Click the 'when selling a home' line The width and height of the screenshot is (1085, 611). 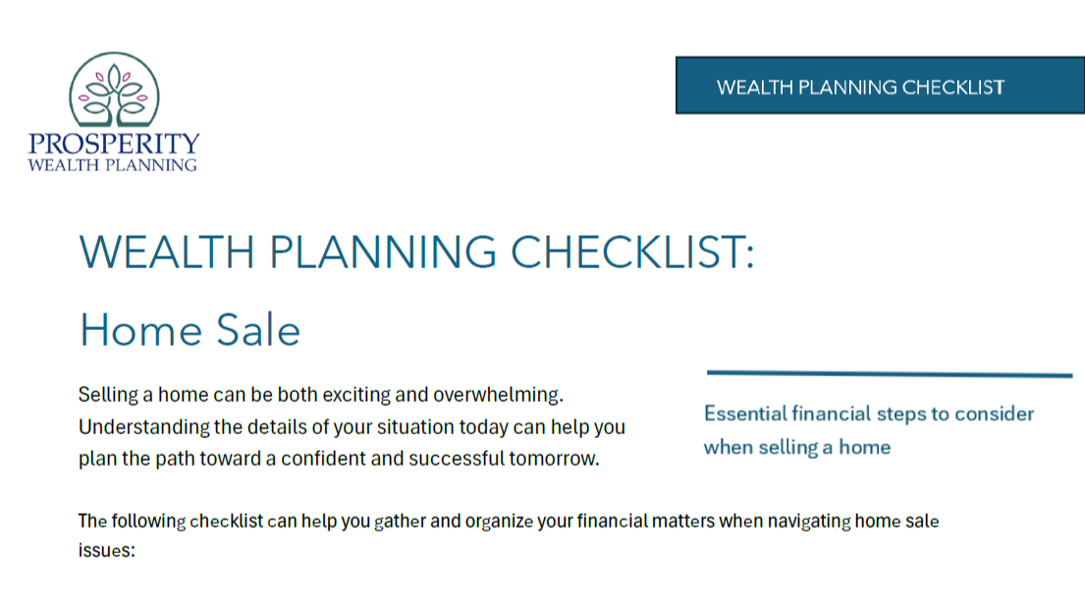(796, 447)
